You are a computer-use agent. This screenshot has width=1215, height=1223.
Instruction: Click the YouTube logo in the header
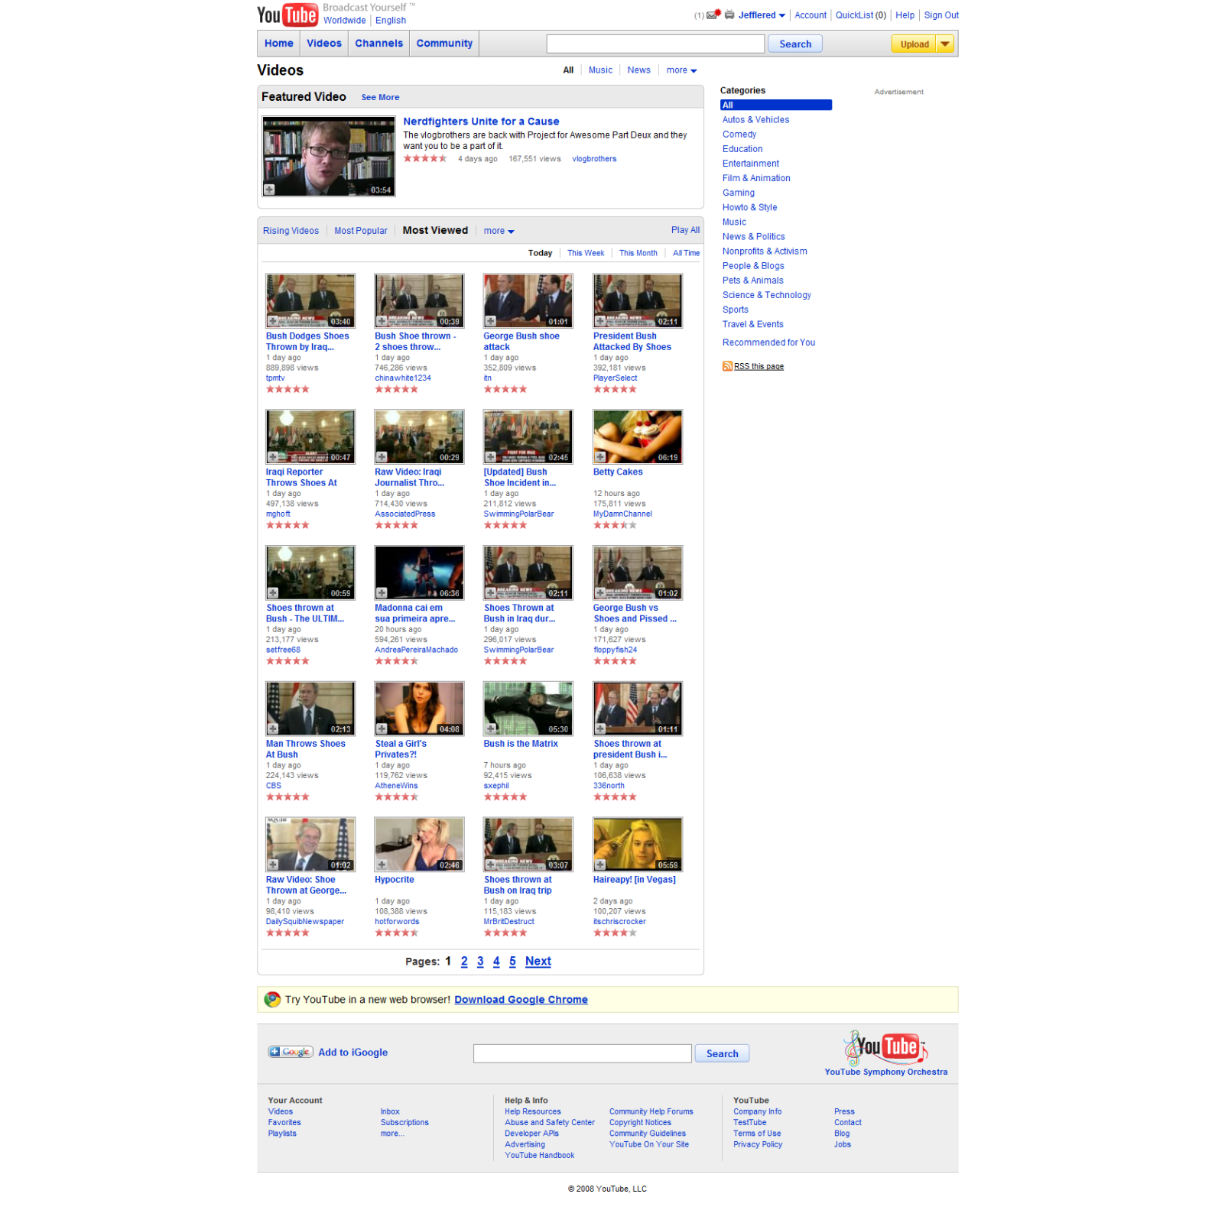click(x=288, y=15)
